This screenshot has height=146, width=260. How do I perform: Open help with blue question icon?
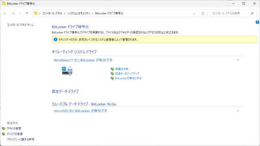pos(257,22)
